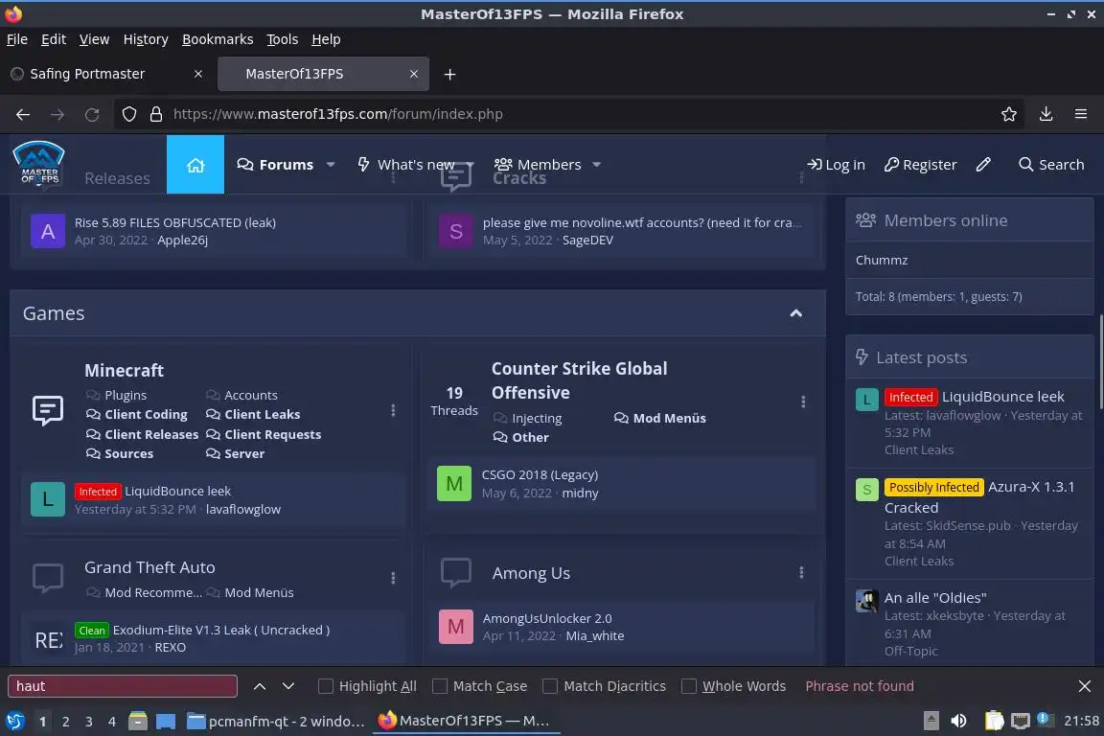This screenshot has height=736, width=1104.
Task: Open Exodium-Elite V1.3 Leak thread
Action: click(x=221, y=631)
